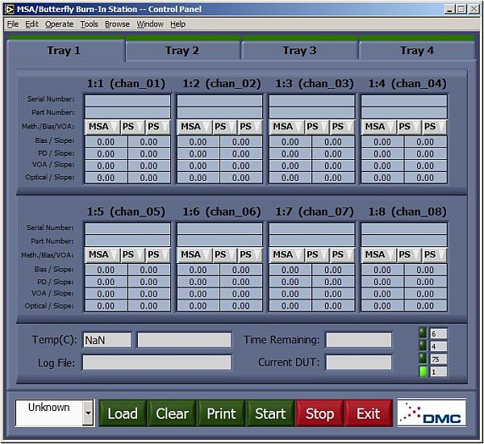
Task: Expand the Unknown status dropdown arrow
Action: point(88,413)
